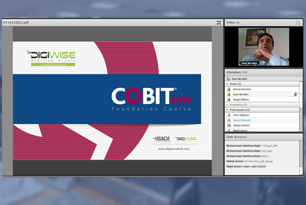The image size is (306, 205).
Task: Select the second host in the Hosts list
Action: [241, 95]
